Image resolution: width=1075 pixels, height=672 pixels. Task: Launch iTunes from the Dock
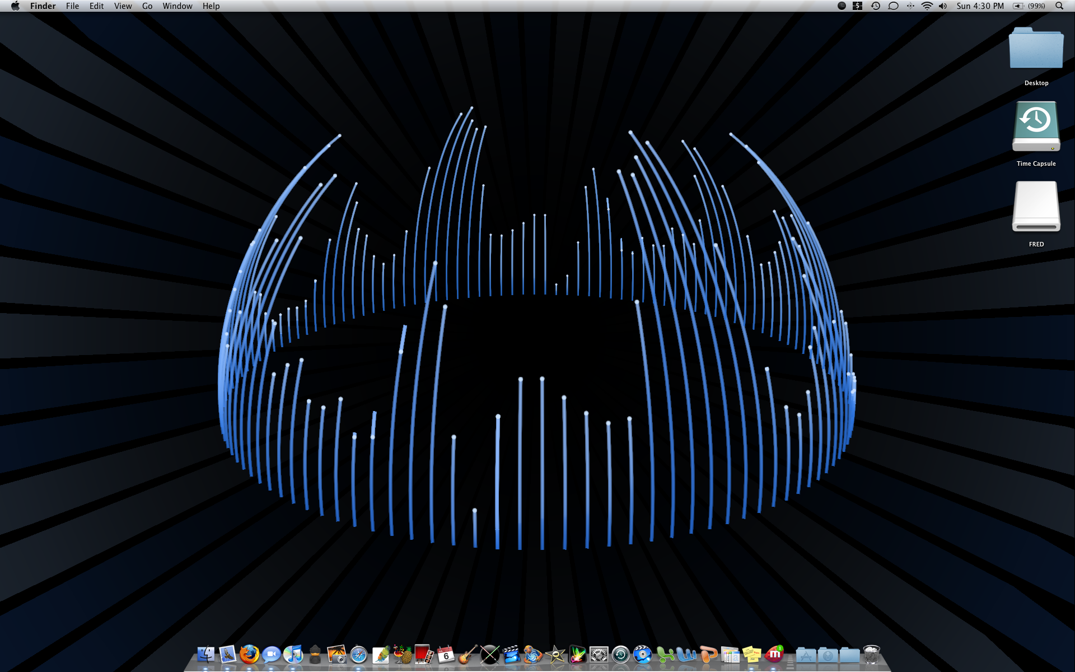[293, 654]
